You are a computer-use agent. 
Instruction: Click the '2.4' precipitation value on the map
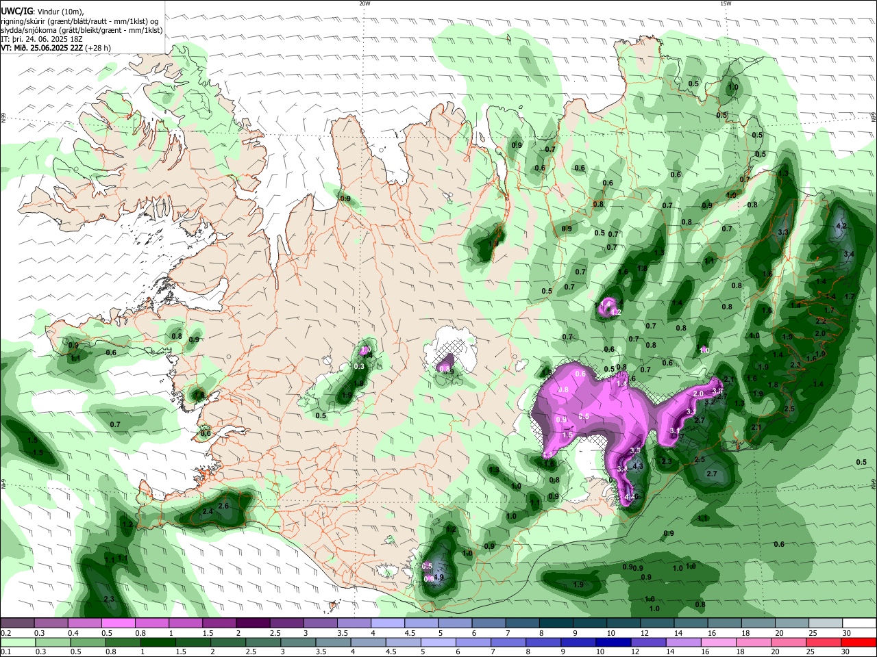point(208,511)
